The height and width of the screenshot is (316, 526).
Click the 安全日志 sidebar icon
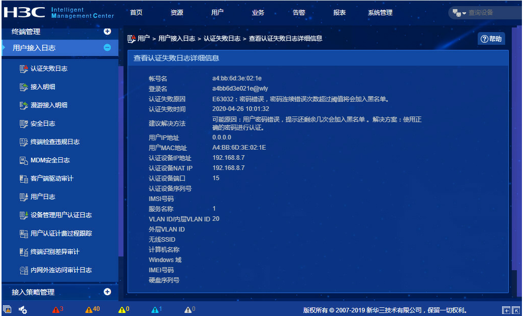tap(23, 124)
